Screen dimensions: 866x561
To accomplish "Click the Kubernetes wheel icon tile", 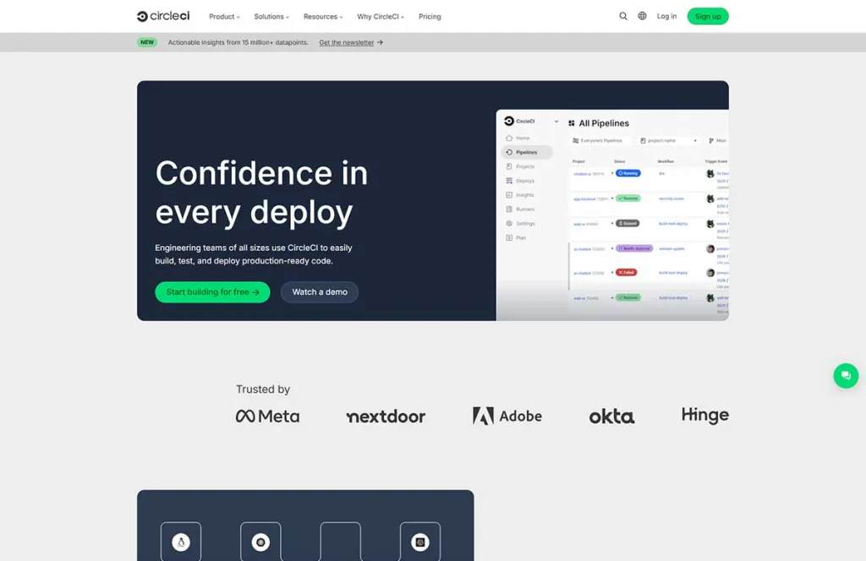I will (260, 541).
